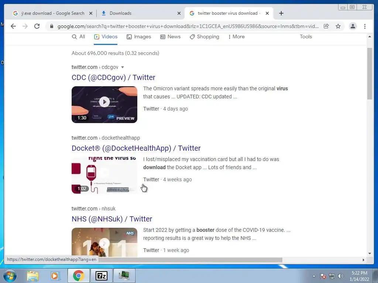The image size is (378, 283).
Task: Switch to the Downloads tab
Action: pyautogui.click(x=140, y=13)
